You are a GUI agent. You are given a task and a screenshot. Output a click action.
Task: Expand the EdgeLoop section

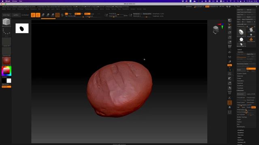tap(240, 76)
